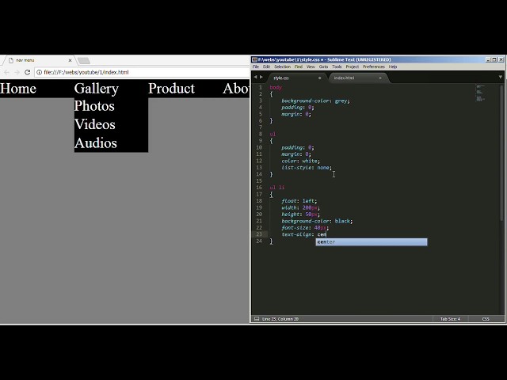This screenshot has height=380, width=507.
Task: Open the Selection menu
Action: (282, 66)
